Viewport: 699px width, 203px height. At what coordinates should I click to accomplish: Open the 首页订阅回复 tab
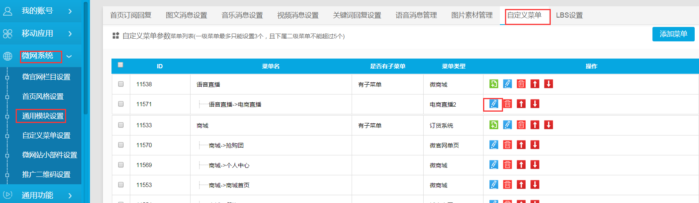pos(131,15)
